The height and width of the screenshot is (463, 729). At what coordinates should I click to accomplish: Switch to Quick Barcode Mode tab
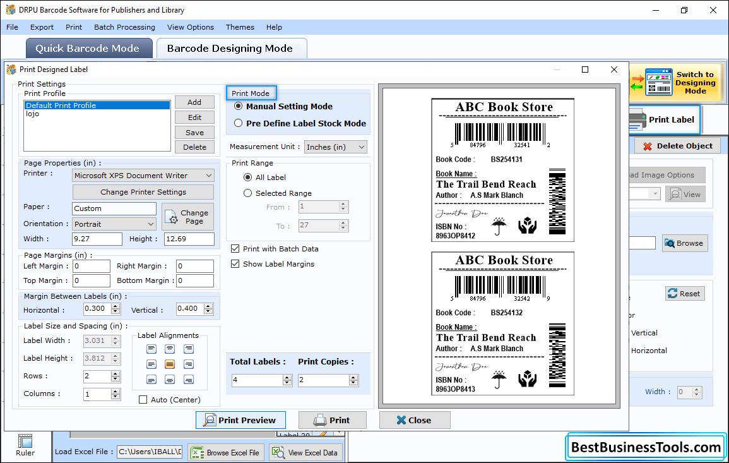[89, 49]
